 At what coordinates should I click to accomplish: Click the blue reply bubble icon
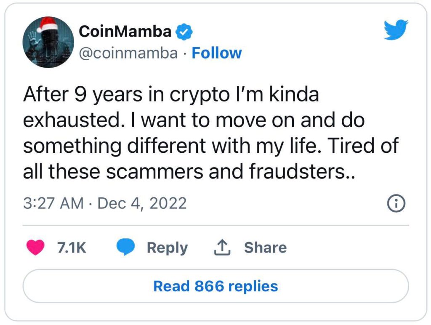click(125, 248)
